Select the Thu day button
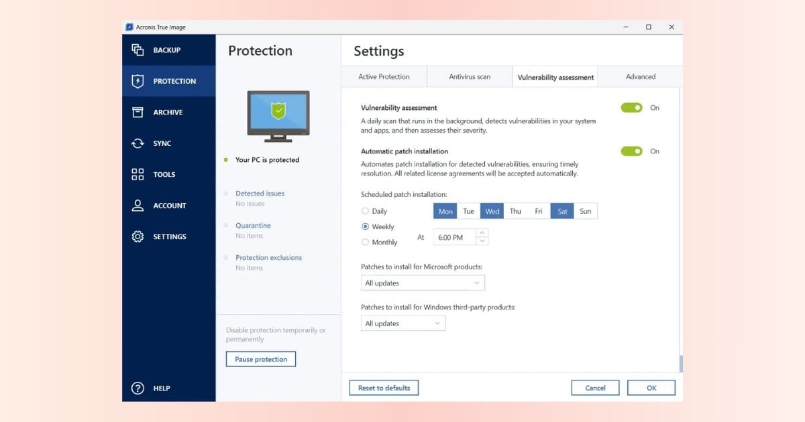 [x=515, y=212]
